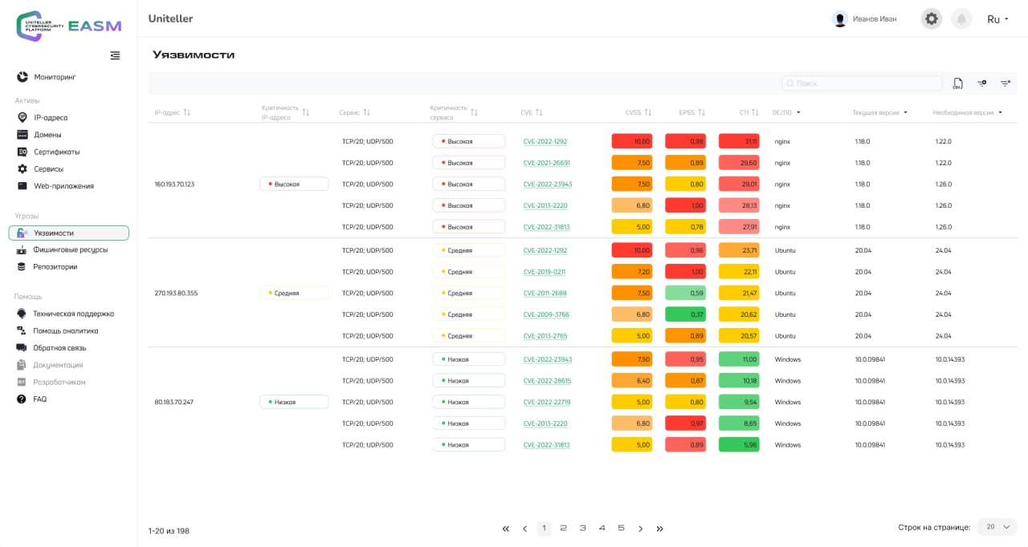Expand the ОС/ПО column filter dropdown

coord(798,112)
